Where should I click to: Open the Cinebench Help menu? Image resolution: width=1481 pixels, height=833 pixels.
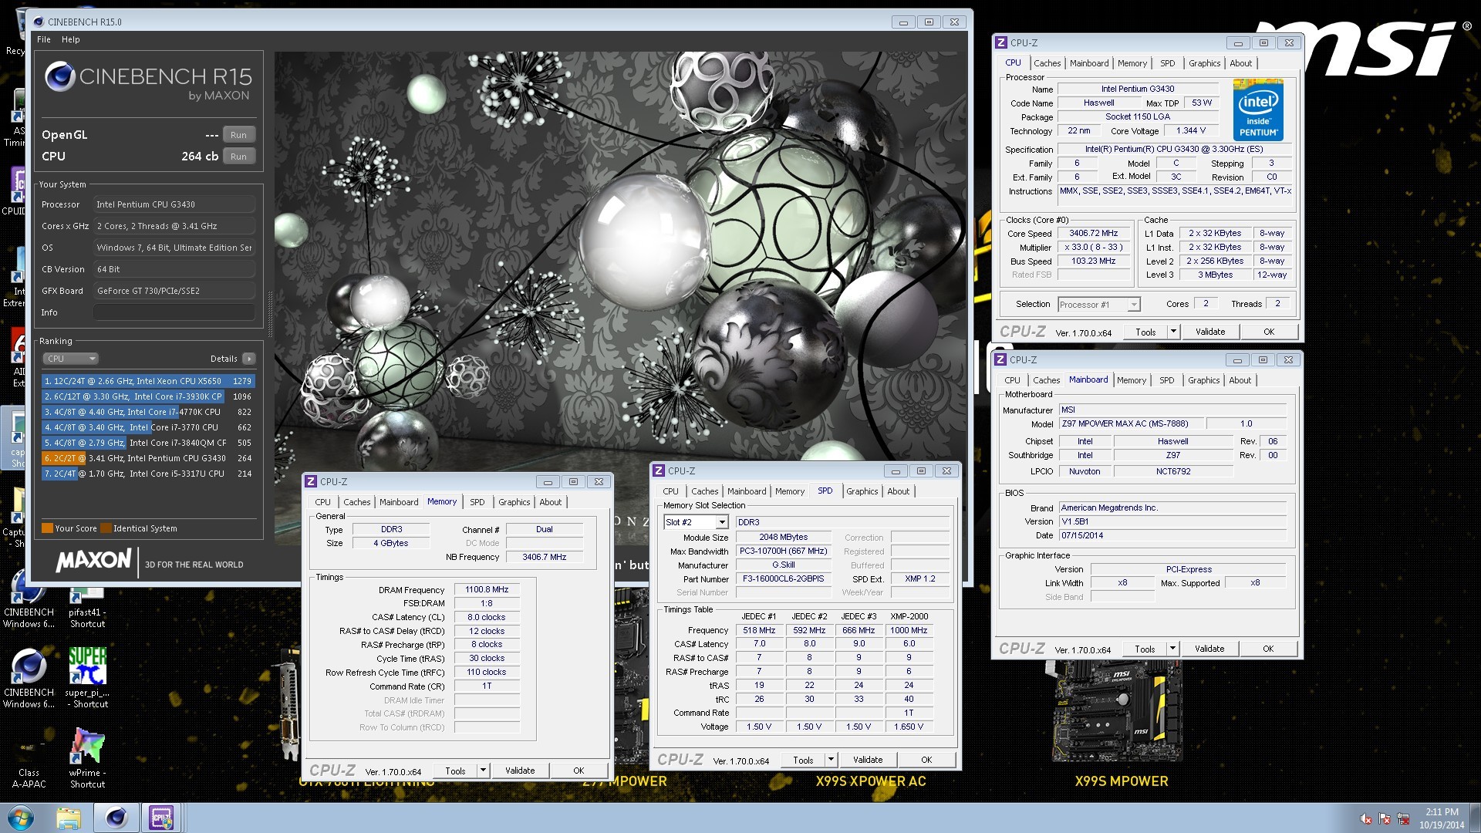click(x=71, y=39)
